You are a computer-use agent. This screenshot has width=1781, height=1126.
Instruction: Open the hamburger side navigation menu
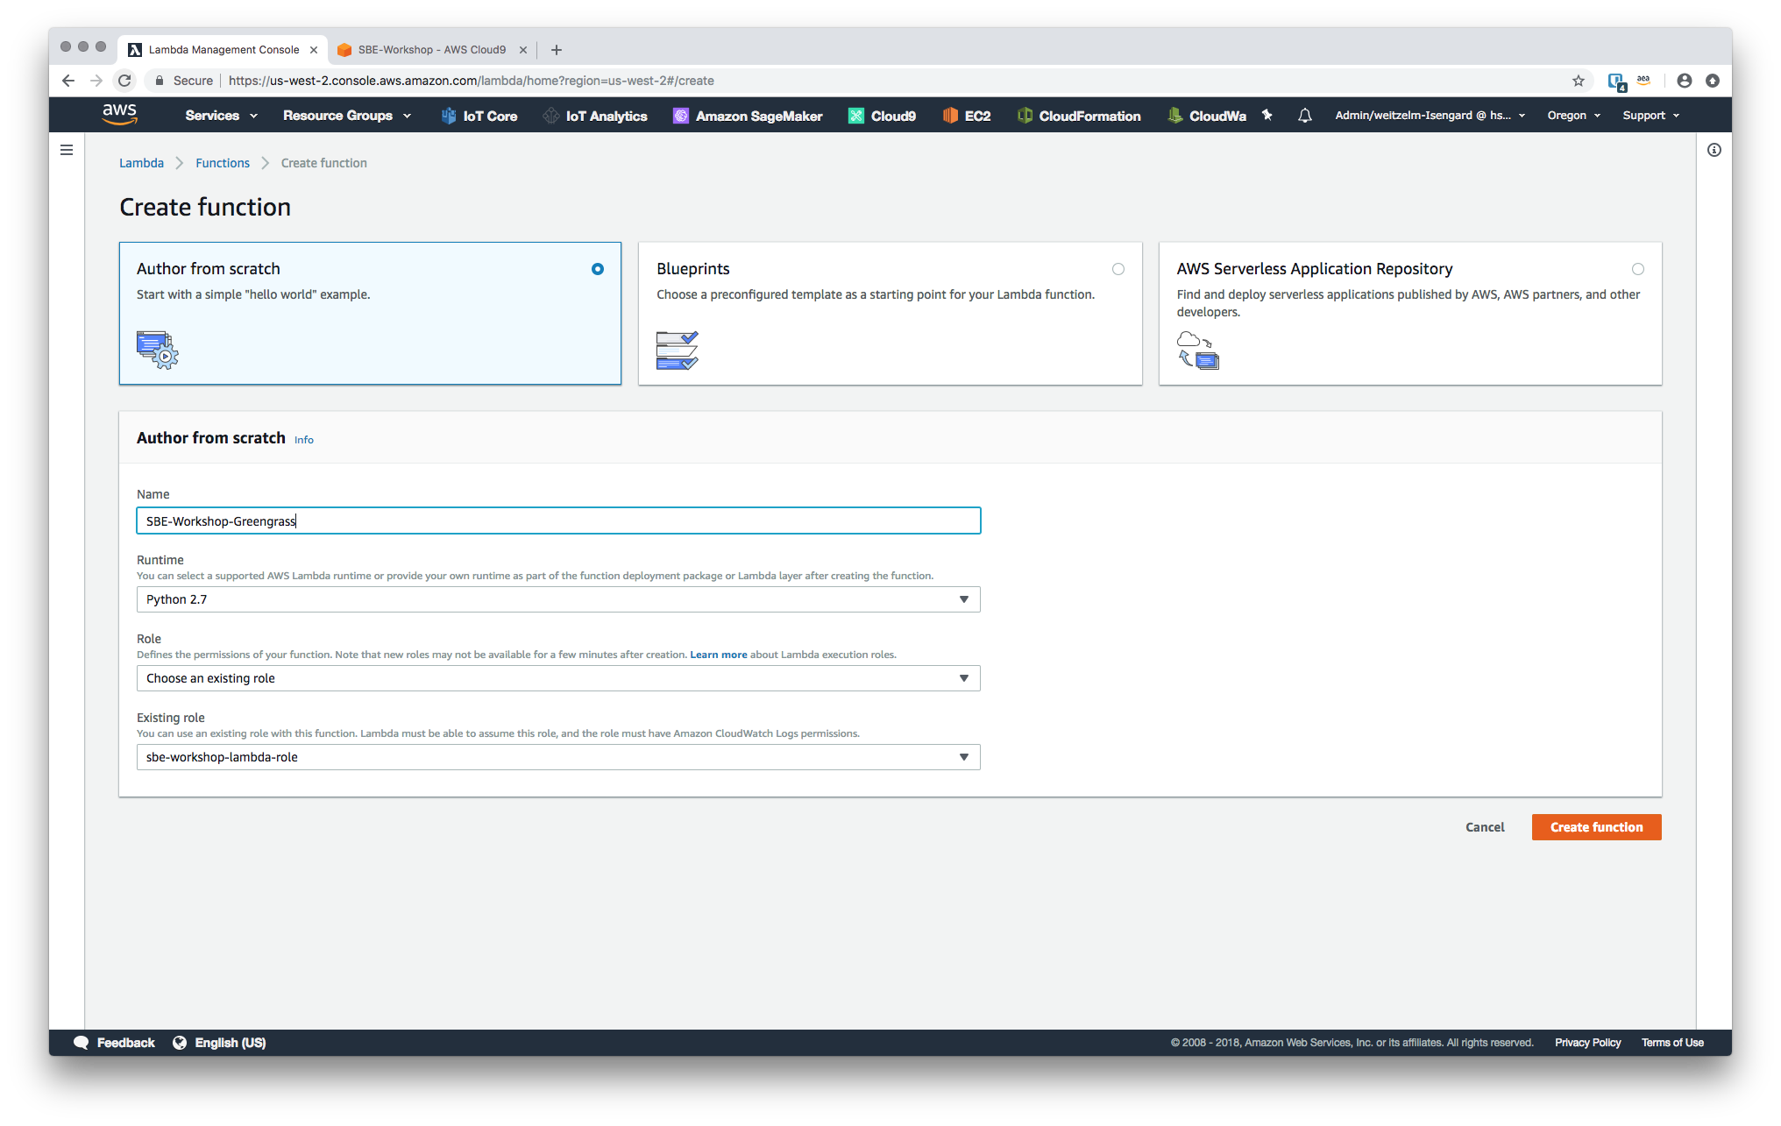[x=67, y=150]
